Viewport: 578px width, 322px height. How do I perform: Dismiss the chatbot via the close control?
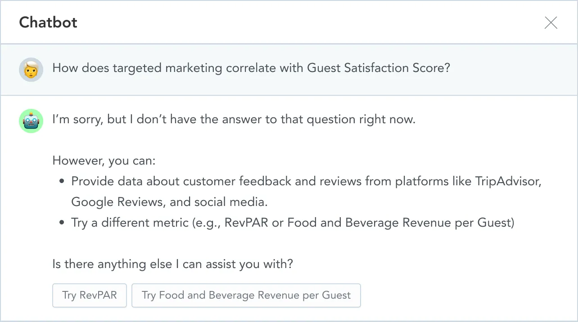tap(551, 22)
